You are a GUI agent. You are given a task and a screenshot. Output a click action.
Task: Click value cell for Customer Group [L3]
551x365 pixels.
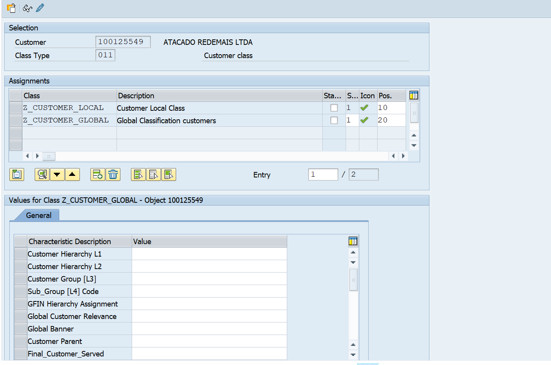210,279
